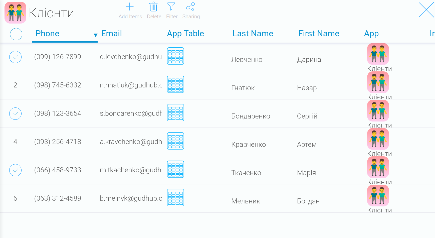Open App Table icon for Бондаренко row
This screenshot has width=435, height=238.
click(x=175, y=112)
